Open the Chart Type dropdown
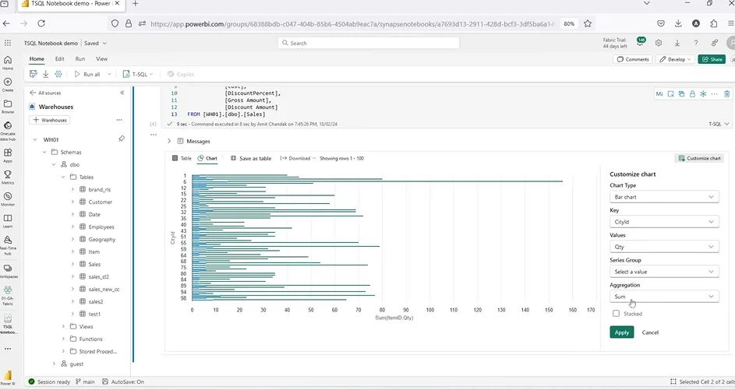This screenshot has height=390, width=735. [x=664, y=197]
